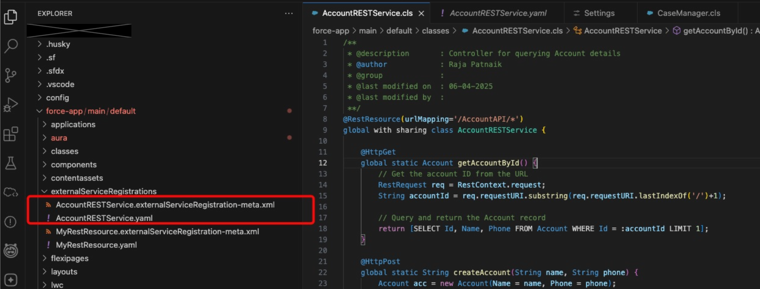Click line number 12 in the gutter
The width and height of the screenshot is (760, 289).
coord(323,163)
